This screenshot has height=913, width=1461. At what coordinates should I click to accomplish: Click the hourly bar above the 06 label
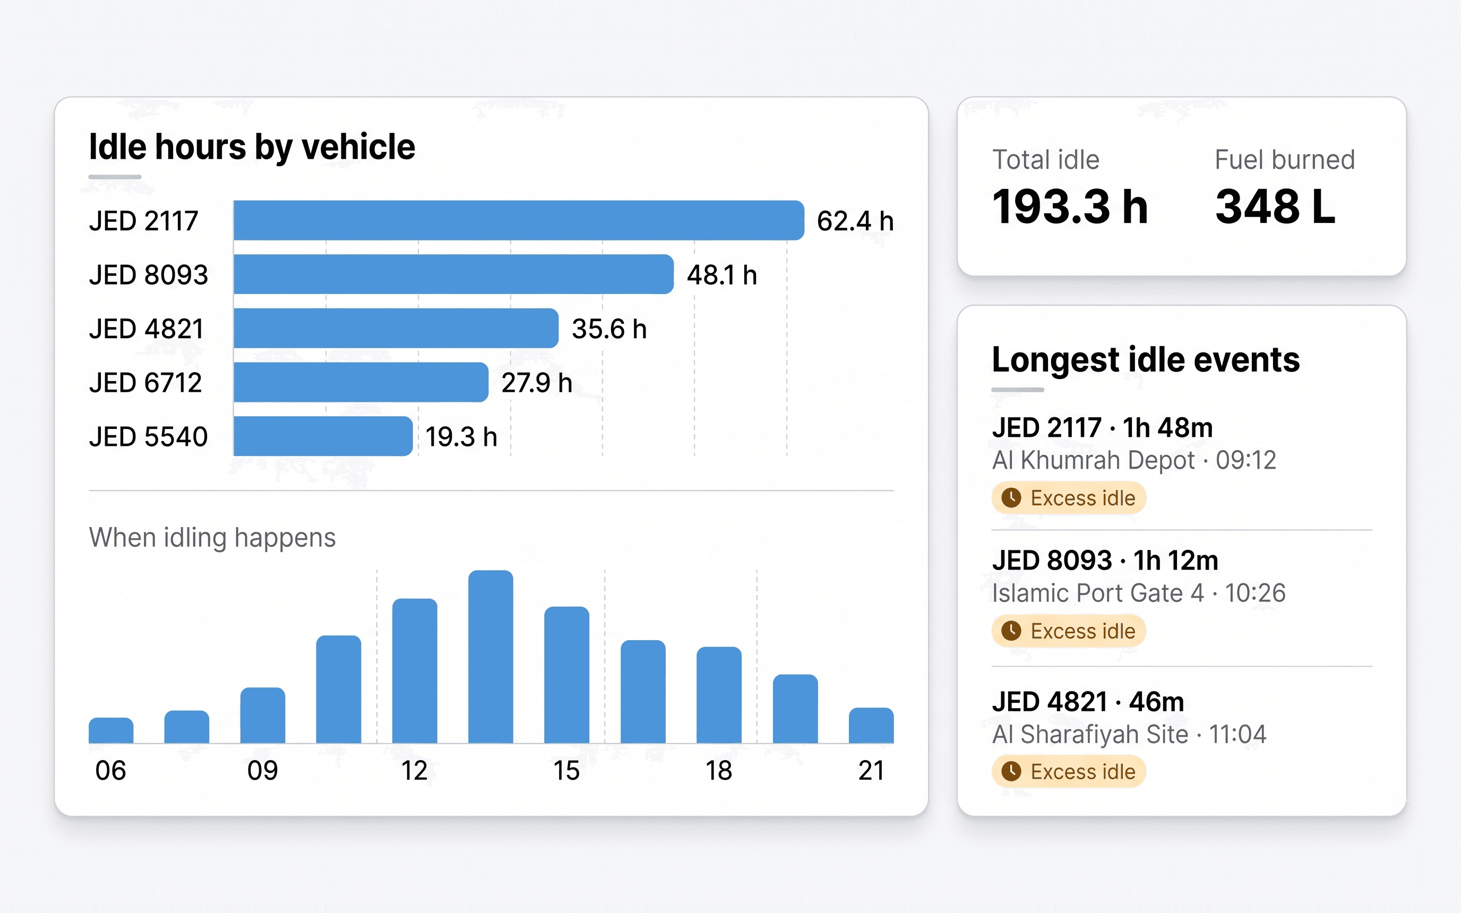point(111,730)
